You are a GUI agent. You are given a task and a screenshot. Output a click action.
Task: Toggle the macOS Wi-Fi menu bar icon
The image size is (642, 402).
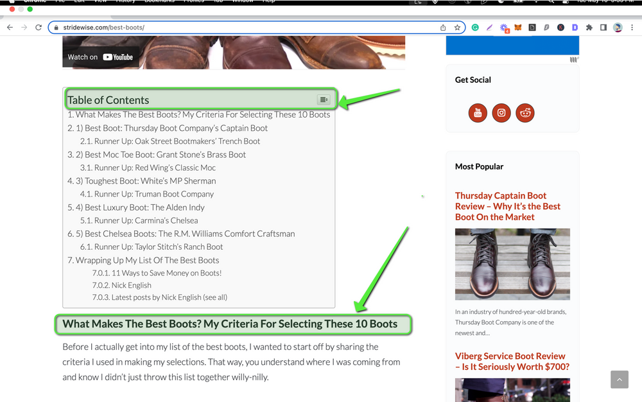coord(535,3)
